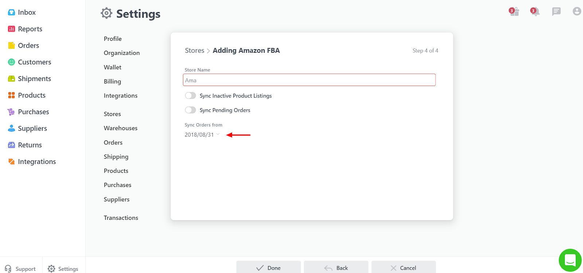Toggle Sync Pending Orders switch
583x273 pixels.
pyautogui.click(x=191, y=110)
